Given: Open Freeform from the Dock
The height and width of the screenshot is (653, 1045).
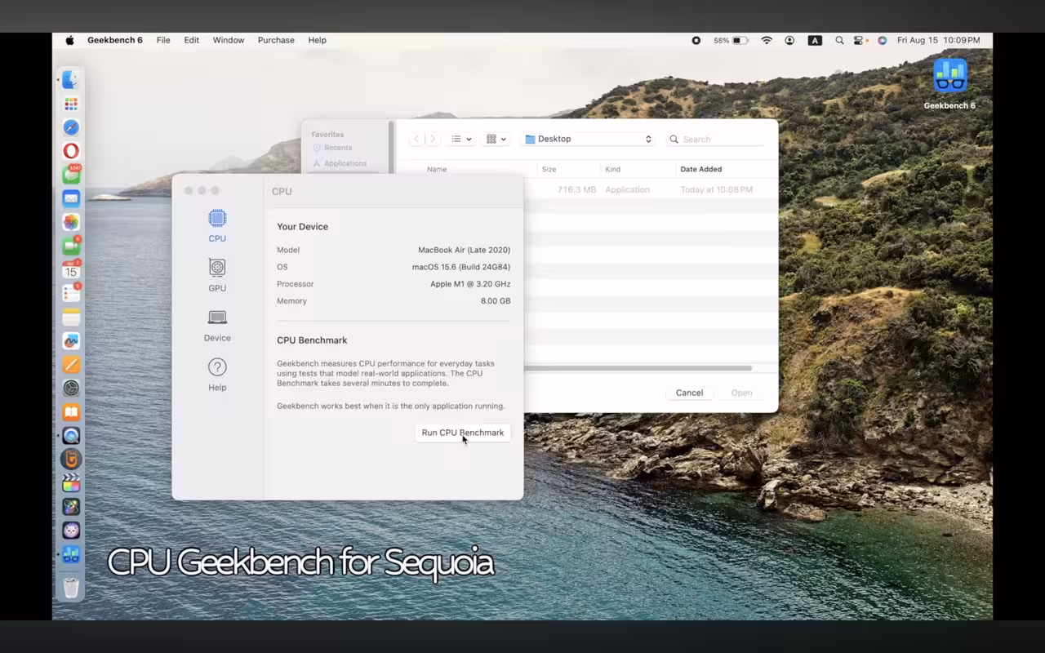Looking at the screenshot, I should click(71, 340).
